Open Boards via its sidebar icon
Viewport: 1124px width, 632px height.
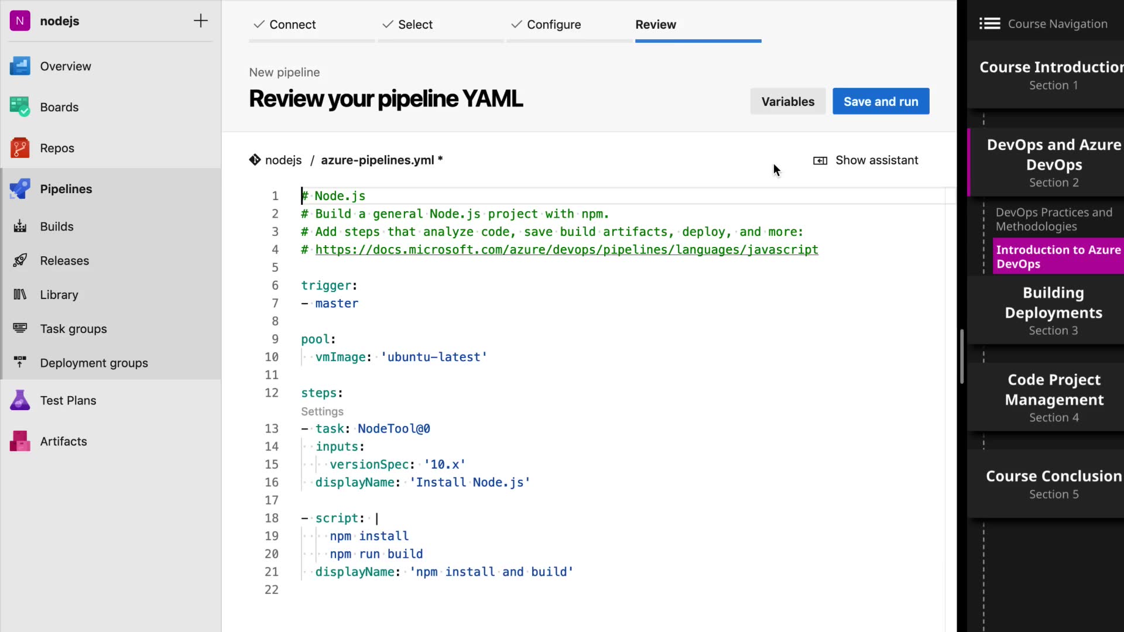point(20,107)
